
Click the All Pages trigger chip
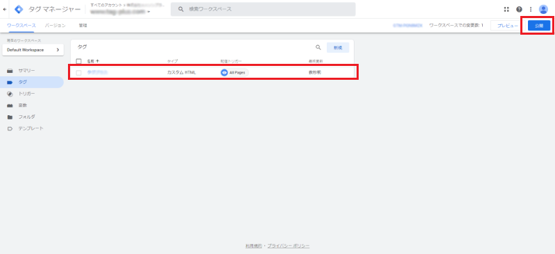[x=234, y=73]
